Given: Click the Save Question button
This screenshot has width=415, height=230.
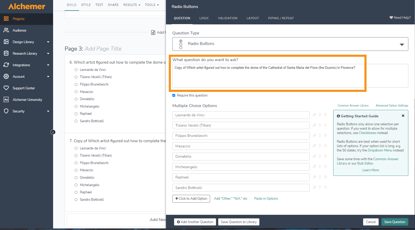Looking at the screenshot, I should [394, 222].
